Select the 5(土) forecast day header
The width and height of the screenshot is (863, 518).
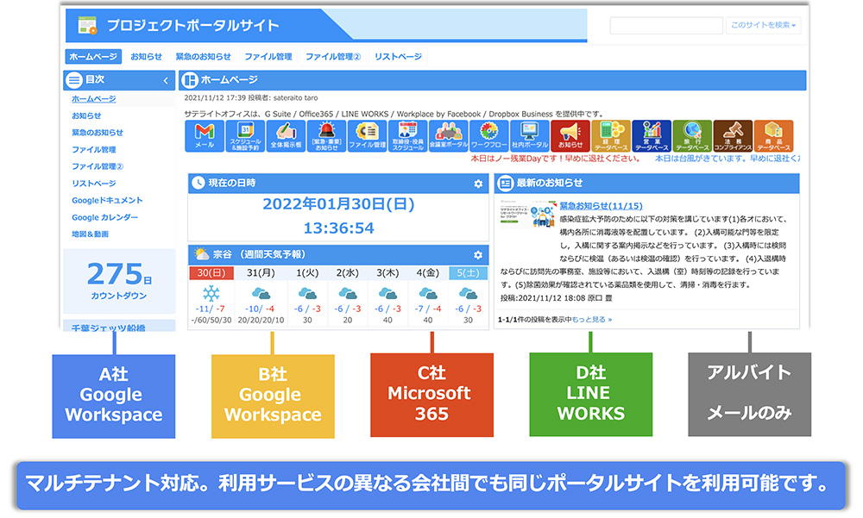[x=468, y=273]
